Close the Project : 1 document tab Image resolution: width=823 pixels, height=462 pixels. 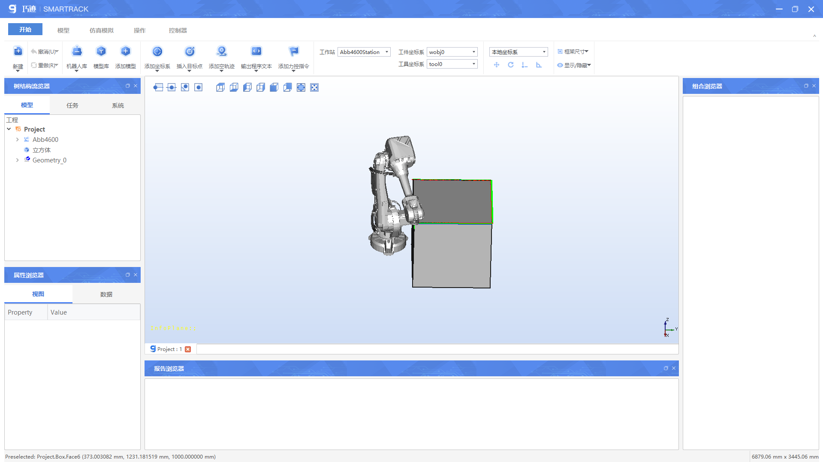pyautogui.click(x=188, y=349)
